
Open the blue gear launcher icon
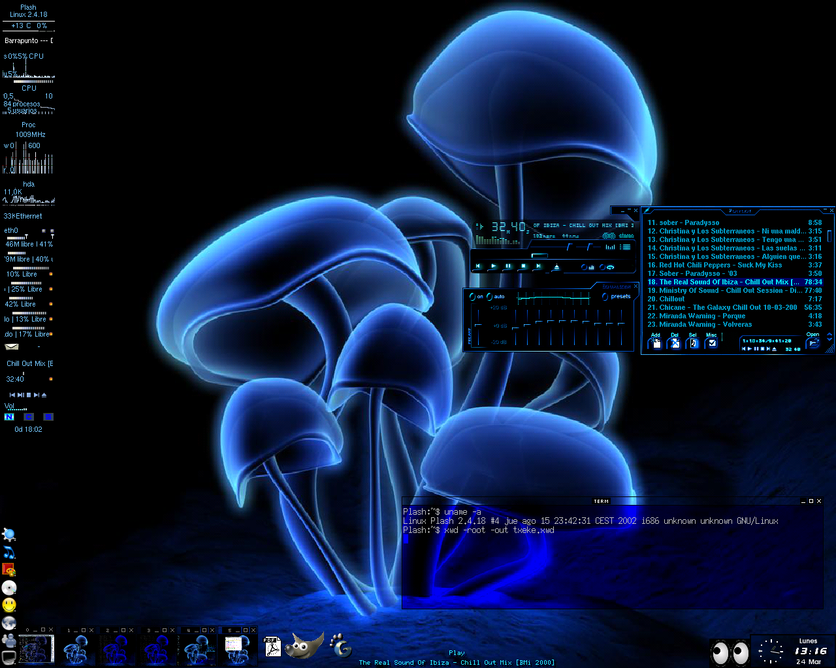pyautogui.click(x=9, y=535)
